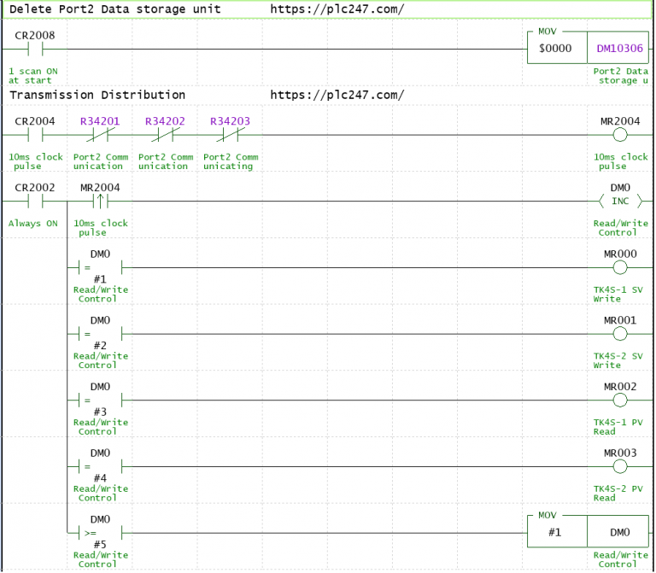The image size is (656, 573).
Task: Select the DM10306 destination operand
Action: pos(618,49)
